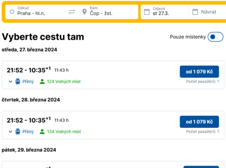Set the Návrat return date
This screenshot has width=226, height=168.
coord(207,12)
